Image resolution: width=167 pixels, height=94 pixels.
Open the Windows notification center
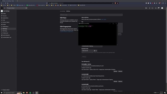tap(165, 93)
